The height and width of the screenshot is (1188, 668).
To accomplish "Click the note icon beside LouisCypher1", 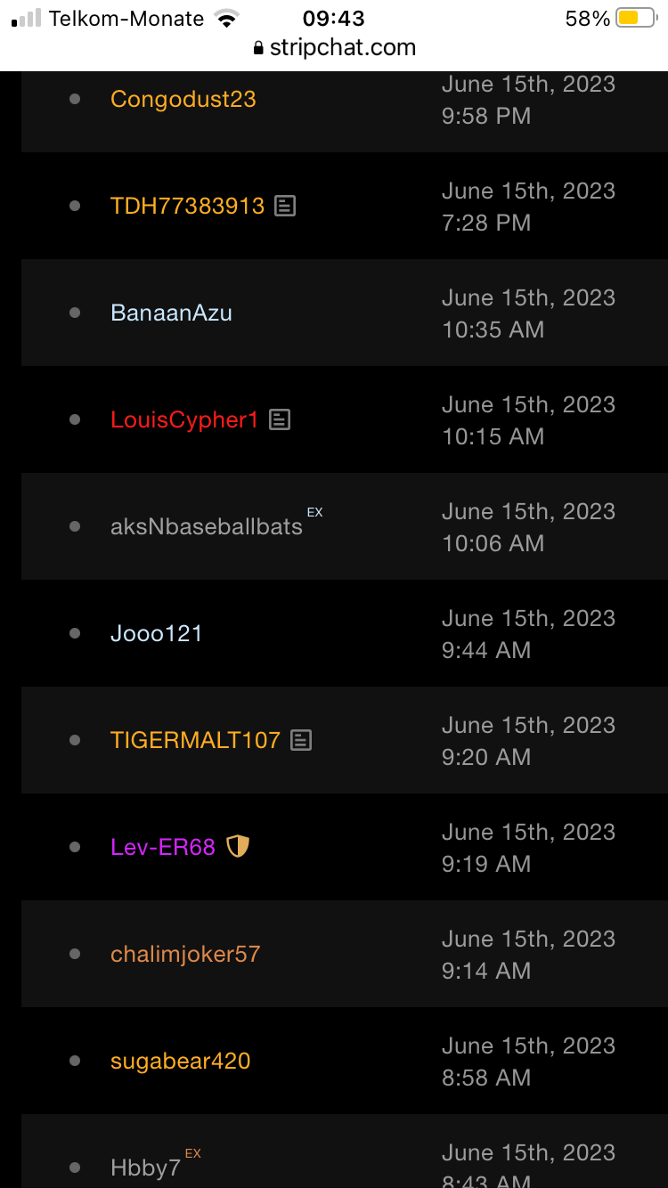I will click(x=280, y=419).
